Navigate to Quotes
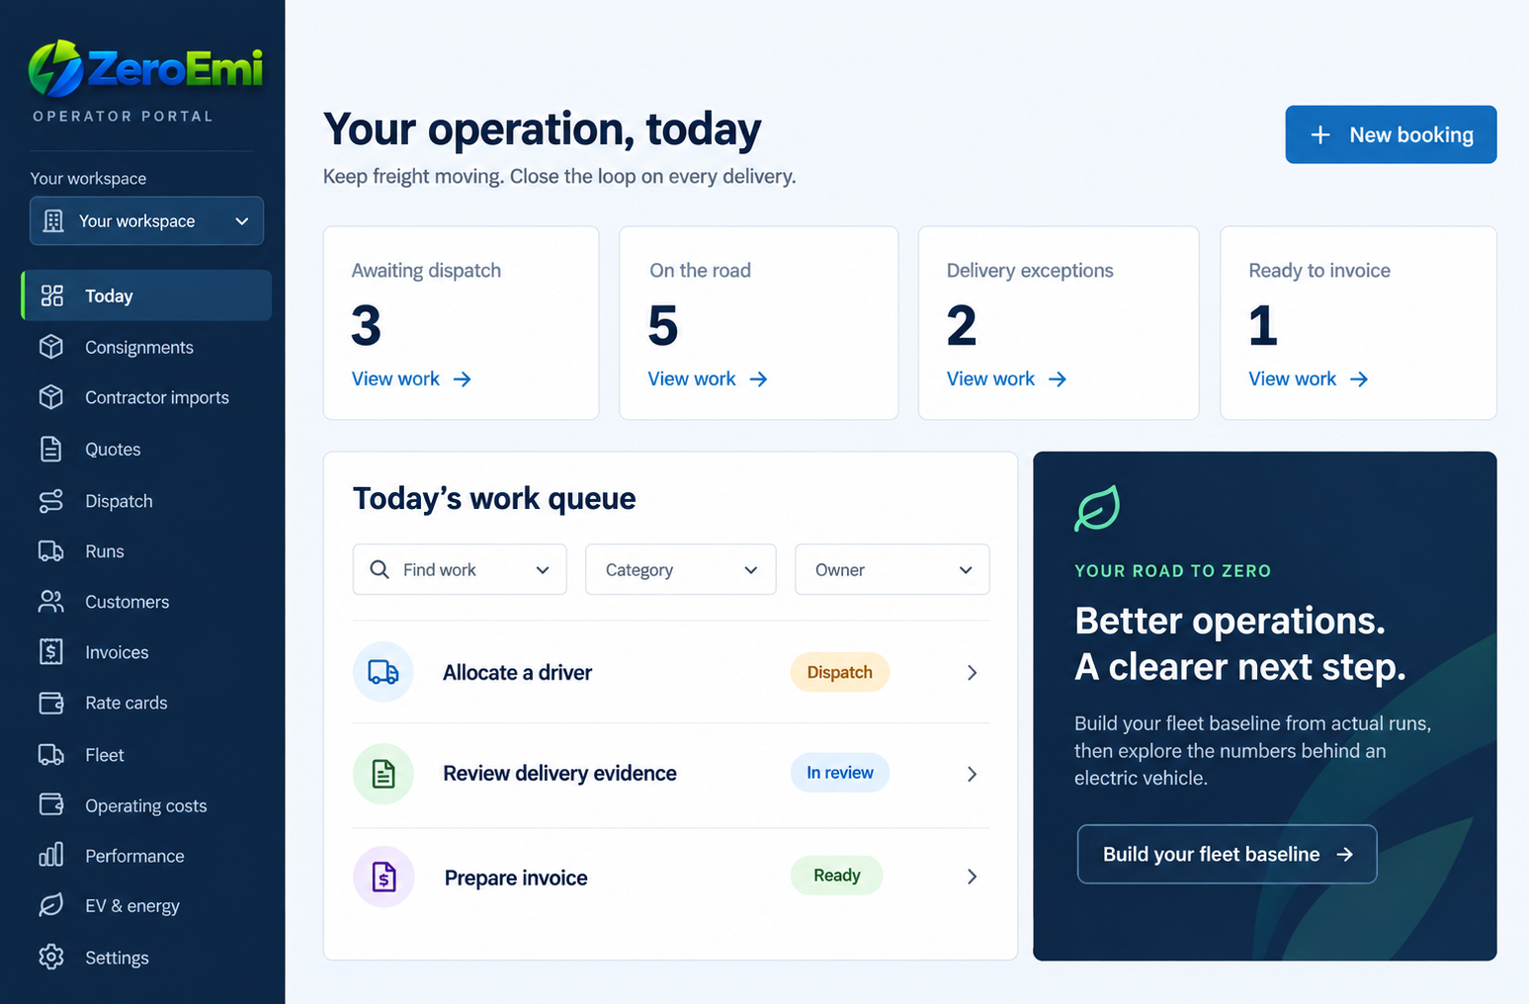This screenshot has height=1004, width=1529. coord(146,449)
